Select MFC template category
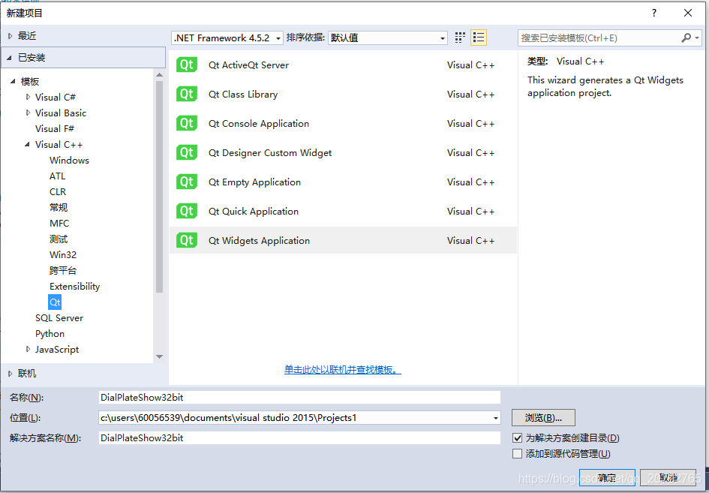709x493 pixels. 59,224
